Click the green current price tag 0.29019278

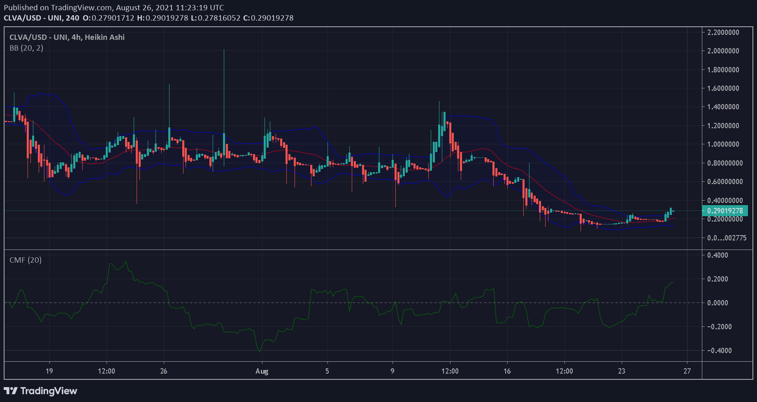point(724,211)
